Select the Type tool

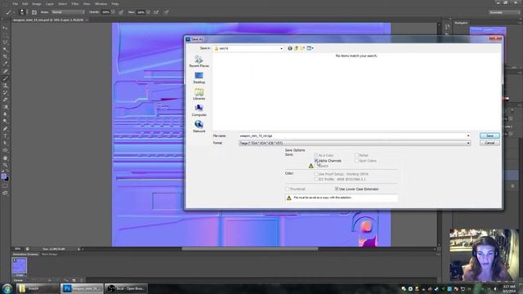(x=5, y=136)
